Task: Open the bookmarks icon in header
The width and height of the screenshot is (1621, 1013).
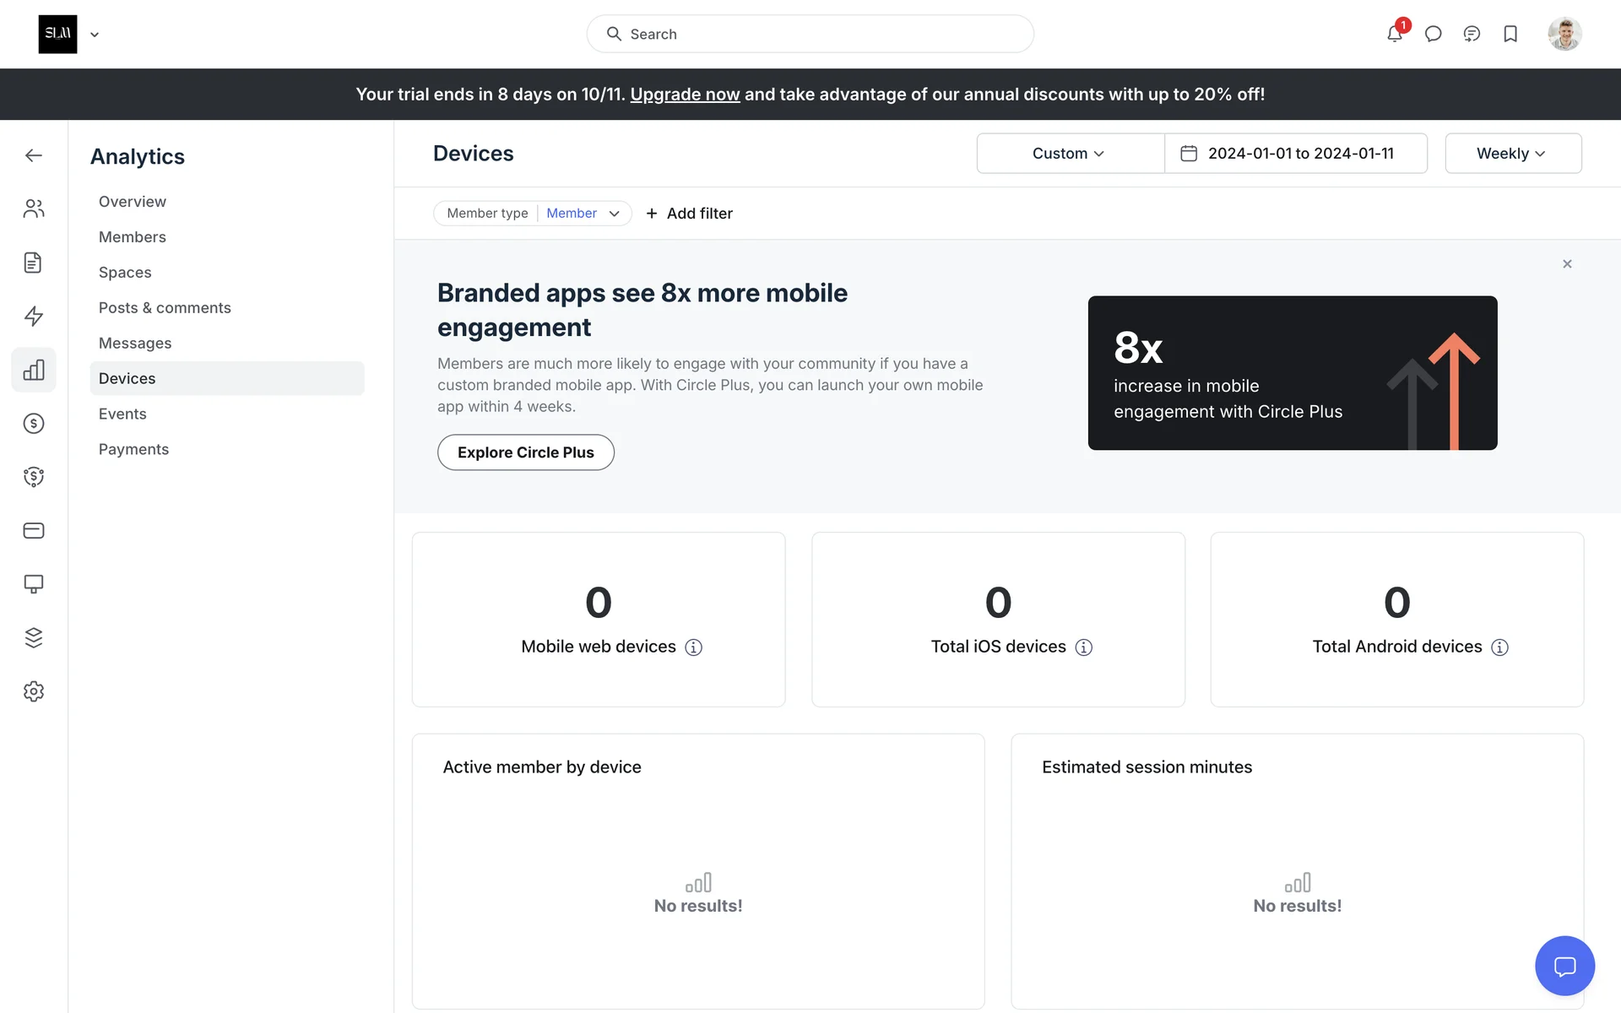Action: coord(1510,35)
